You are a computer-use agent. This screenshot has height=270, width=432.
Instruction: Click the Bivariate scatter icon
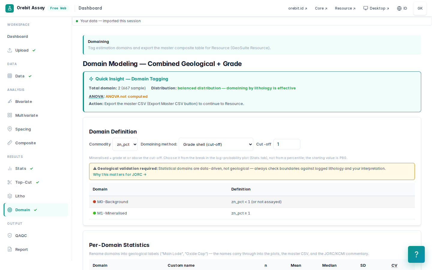click(10, 101)
